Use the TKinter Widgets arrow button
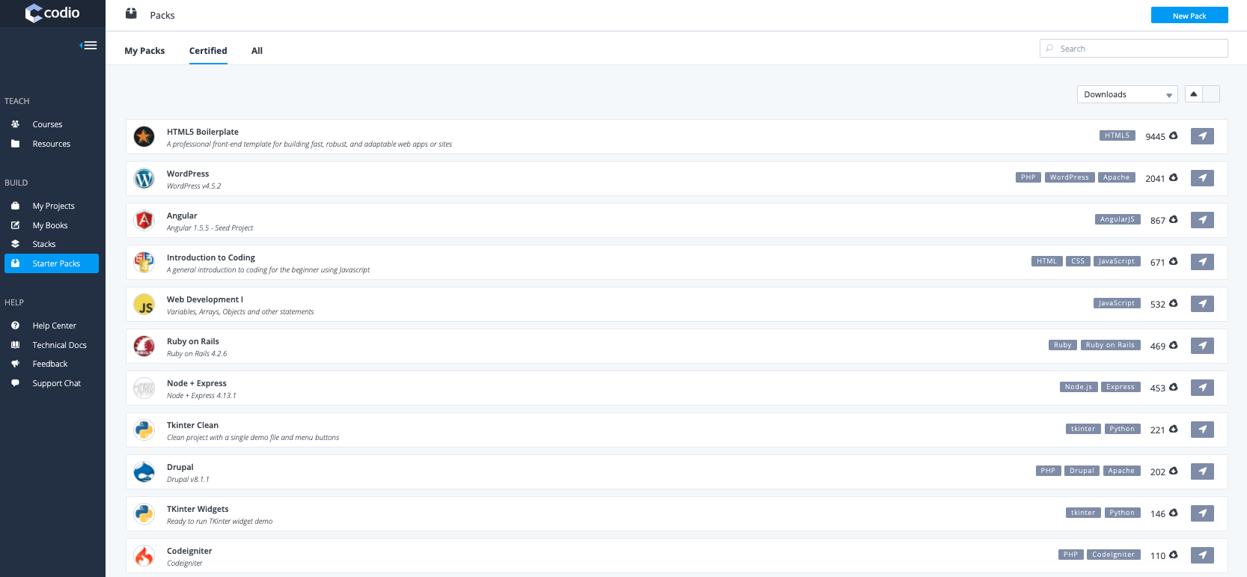The width and height of the screenshot is (1247, 577). tap(1202, 513)
